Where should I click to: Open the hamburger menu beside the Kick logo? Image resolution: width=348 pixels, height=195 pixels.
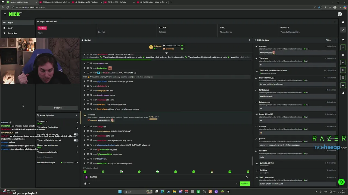point(5,14)
